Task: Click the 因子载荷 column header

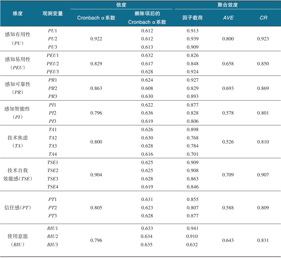Action: point(193,18)
